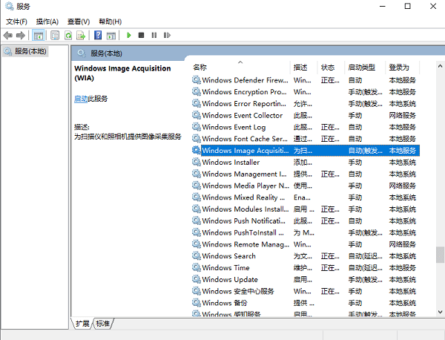This screenshot has height=340, width=445.
Task: Click the Refresh toolbar icon
Action: coord(68,36)
